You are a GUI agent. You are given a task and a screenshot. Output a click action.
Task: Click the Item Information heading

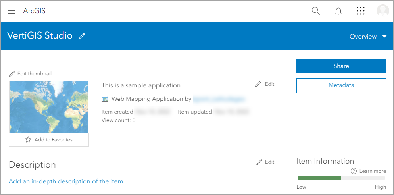click(325, 161)
